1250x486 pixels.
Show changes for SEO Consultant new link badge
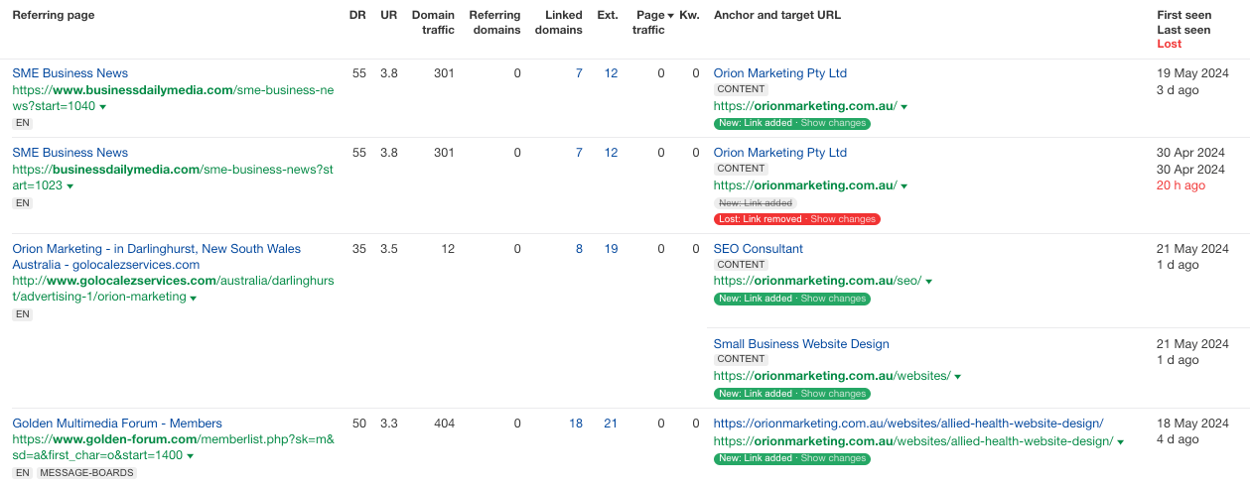(x=833, y=299)
